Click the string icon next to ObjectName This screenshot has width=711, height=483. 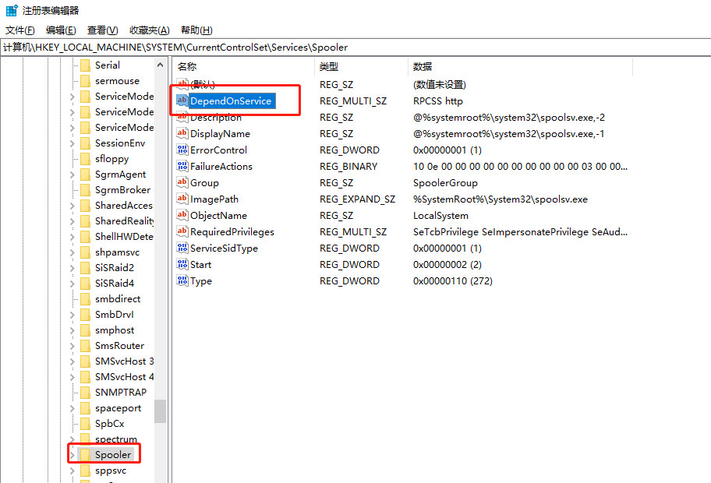coord(182,215)
